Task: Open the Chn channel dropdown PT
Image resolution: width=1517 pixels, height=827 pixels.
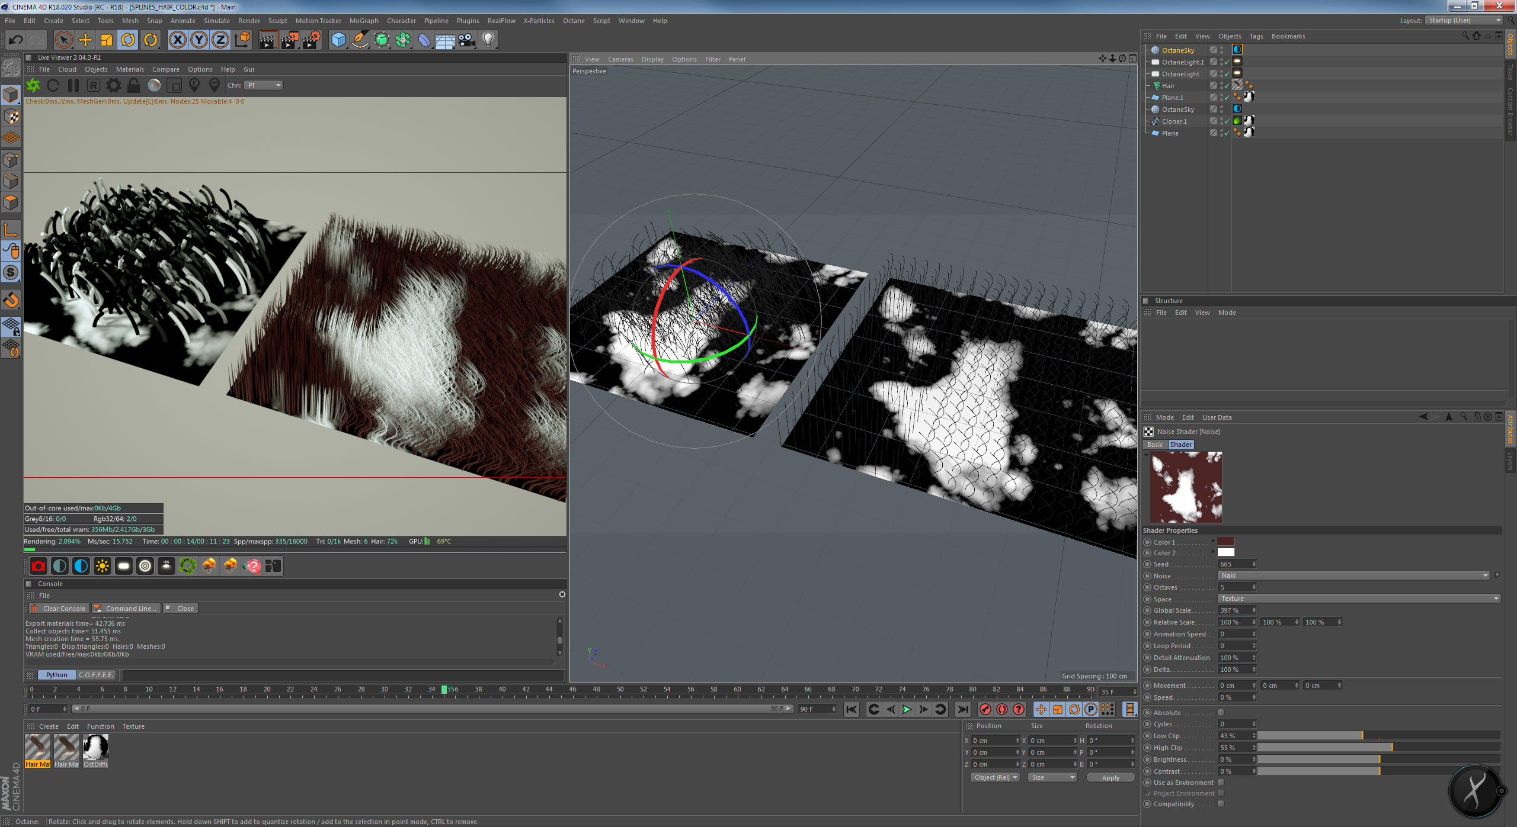Action: 264,85
